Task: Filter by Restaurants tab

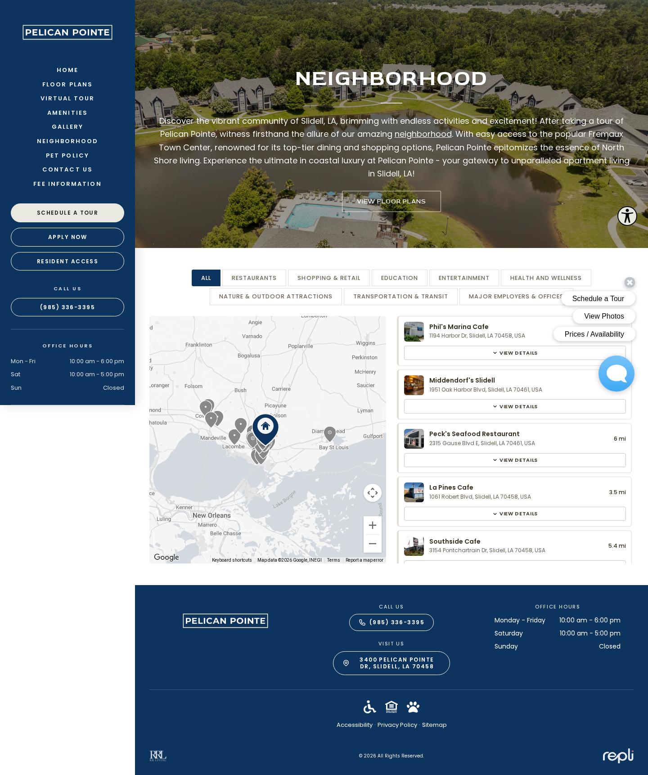Action: pyautogui.click(x=254, y=278)
